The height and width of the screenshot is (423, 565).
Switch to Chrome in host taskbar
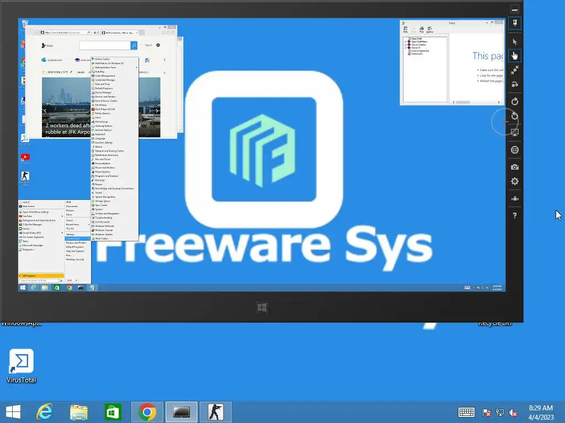tap(147, 412)
